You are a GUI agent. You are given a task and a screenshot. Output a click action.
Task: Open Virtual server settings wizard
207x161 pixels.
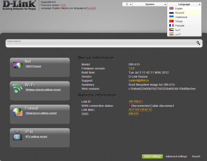click(x=41, y=113)
